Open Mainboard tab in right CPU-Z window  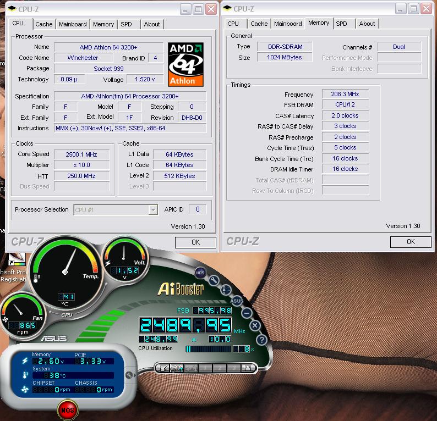pyautogui.click(x=288, y=24)
